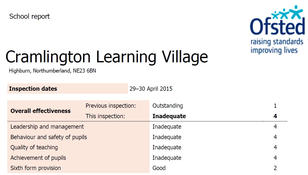The width and height of the screenshot is (308, 175).
Task: Select the 'School report' header text
Action: point(29,16)
